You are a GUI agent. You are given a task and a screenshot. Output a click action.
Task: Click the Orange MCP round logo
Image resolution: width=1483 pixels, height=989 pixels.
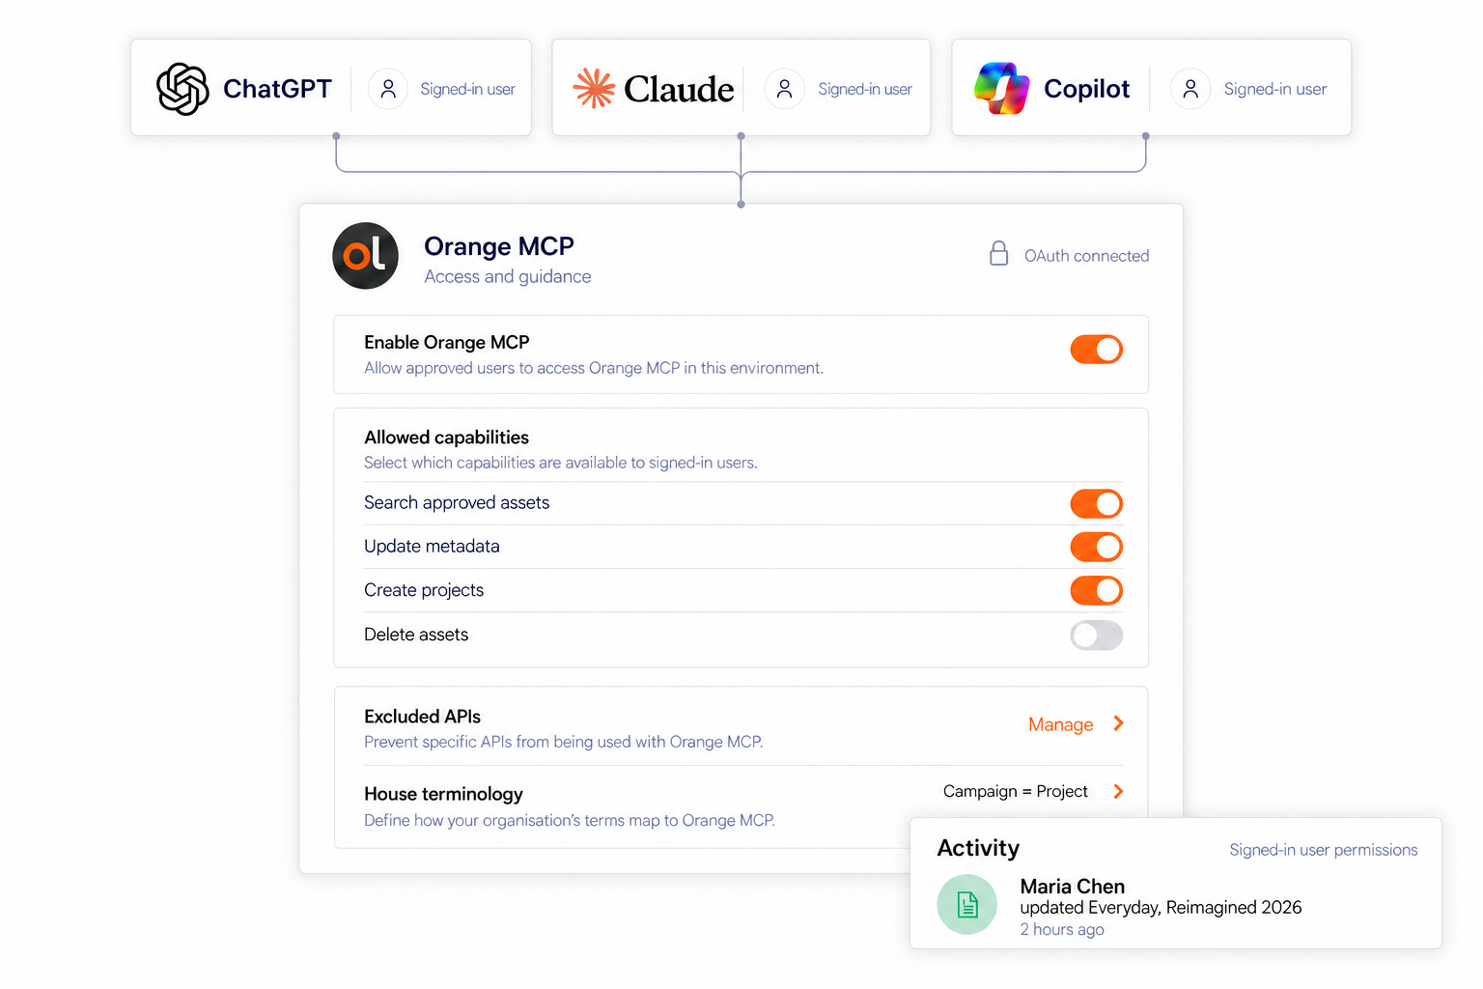click(x=366, y=256)
